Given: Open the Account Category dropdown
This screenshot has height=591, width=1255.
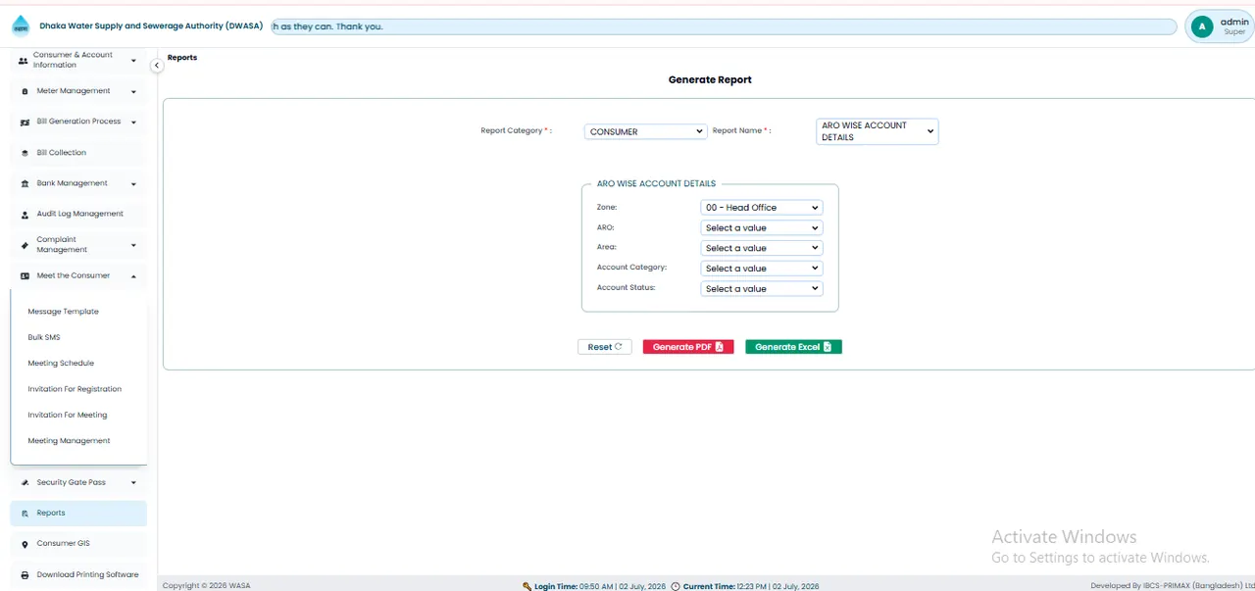Looking at the screenshot, I should tap(762, 269).
